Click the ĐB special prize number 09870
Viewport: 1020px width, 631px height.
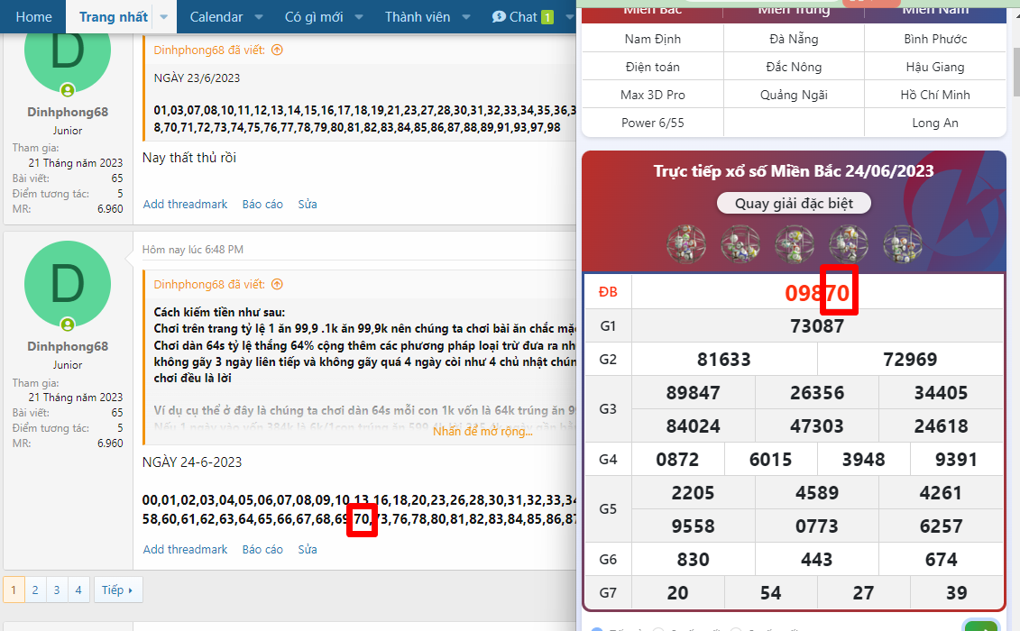pos(817,293)
